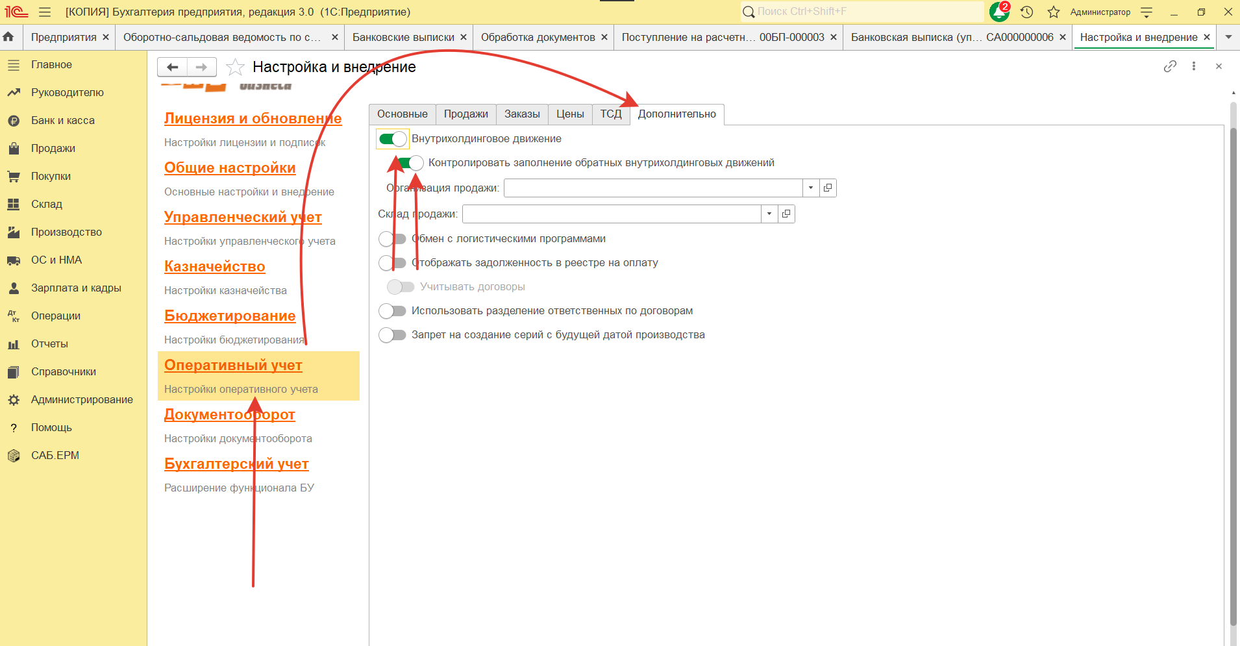Screen dimensions: 1240x646
Task: Enable Обмен с логистическими программами
Action: point(393,239)
